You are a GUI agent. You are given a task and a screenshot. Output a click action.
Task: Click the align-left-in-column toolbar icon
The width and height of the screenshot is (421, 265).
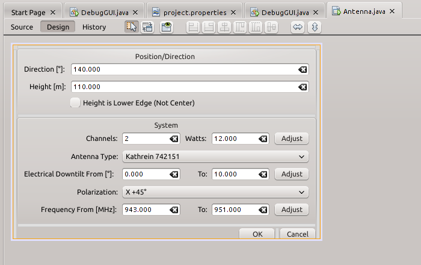pos(193,27)
